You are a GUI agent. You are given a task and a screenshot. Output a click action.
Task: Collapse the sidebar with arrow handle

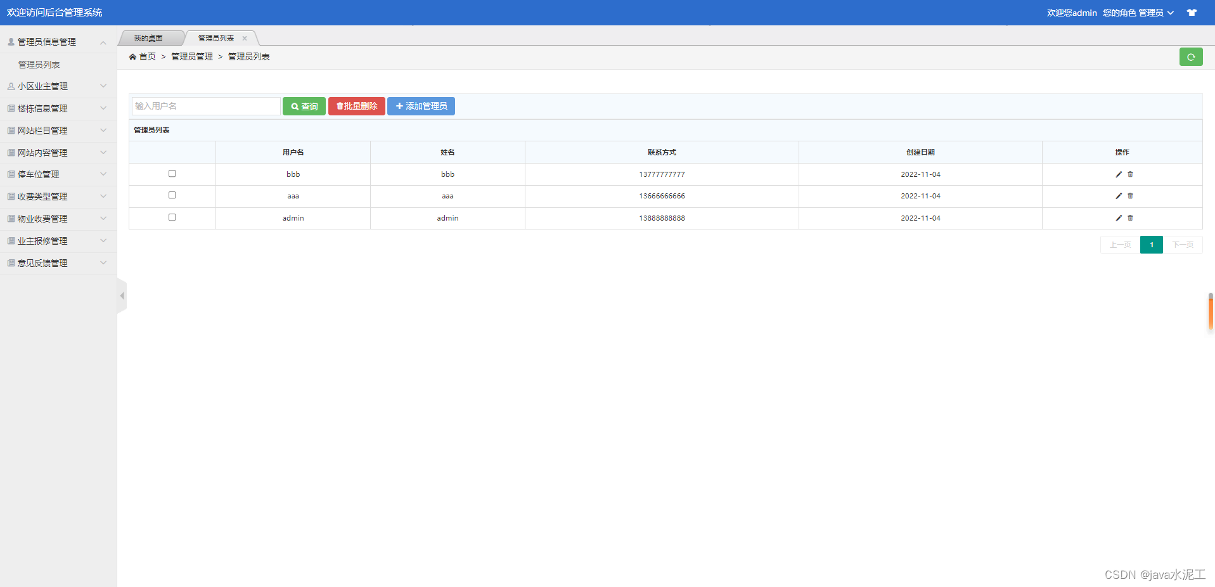(x=122, y=295)
